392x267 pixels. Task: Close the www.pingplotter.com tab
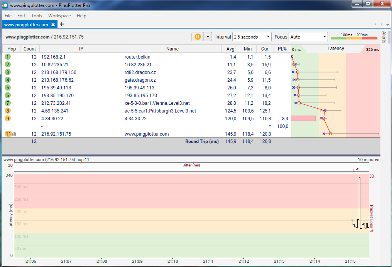[x=53, y=25]
